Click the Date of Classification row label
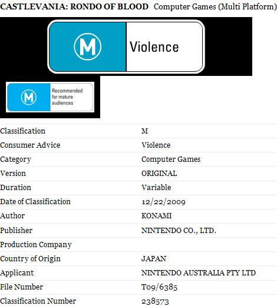 pos(35,202)
